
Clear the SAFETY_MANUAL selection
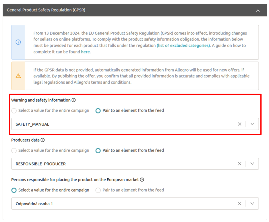click(x=239, y=124)
